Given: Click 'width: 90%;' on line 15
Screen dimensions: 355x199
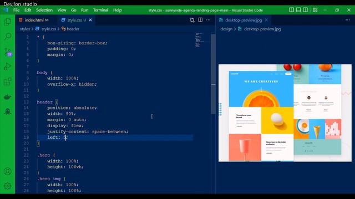Looking at the screenshot, I should [62, 114].
